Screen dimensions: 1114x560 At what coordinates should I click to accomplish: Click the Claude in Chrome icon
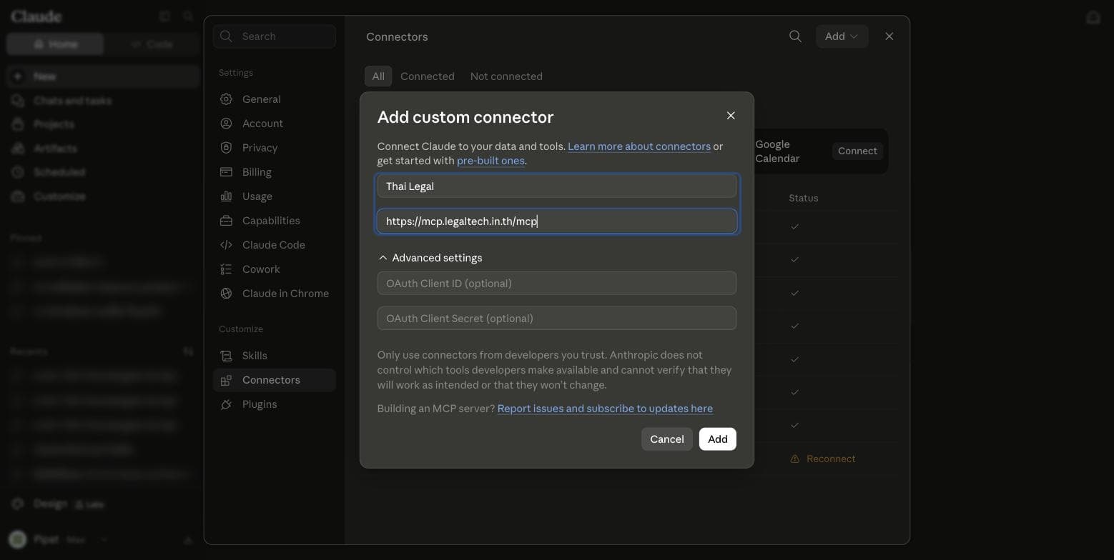[x=226, y=294]
